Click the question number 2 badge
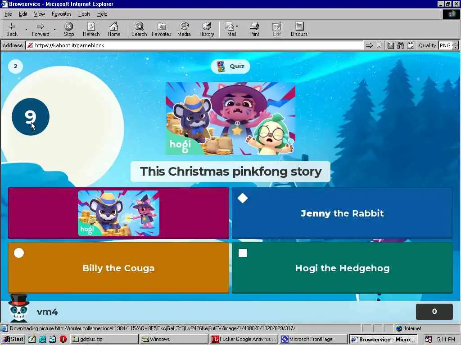The image size is (461, 345). (x=16, y=66)
